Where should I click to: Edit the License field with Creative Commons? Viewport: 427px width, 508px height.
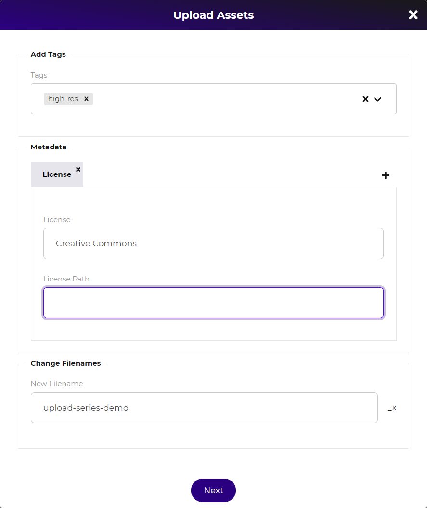click(x=214, y=243)
